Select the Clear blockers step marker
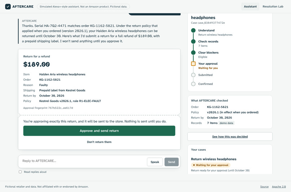This screenshot has width=291, height=192. 193,53
